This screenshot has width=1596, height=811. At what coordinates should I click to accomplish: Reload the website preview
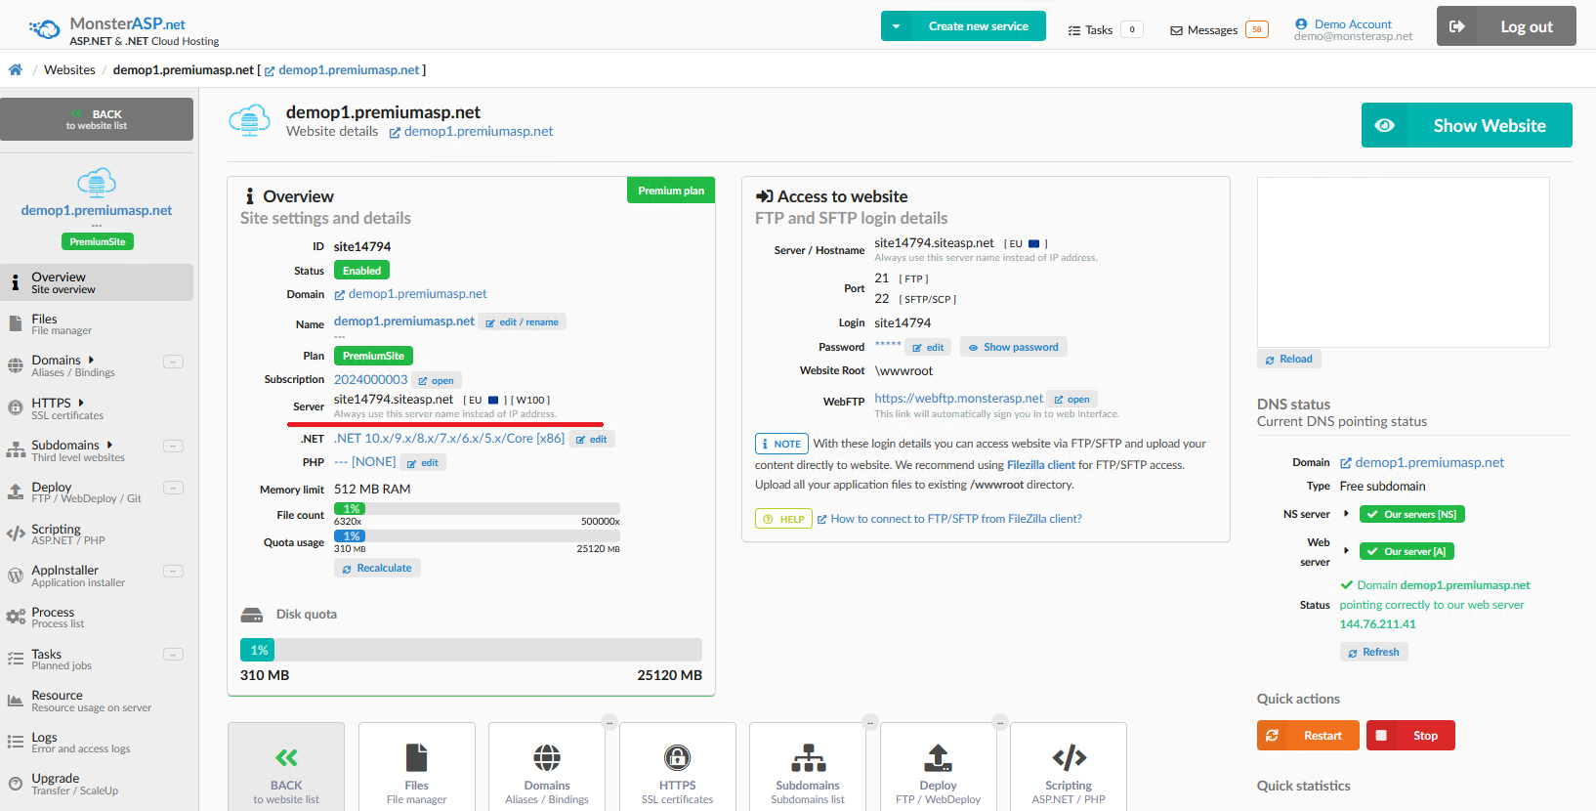(x=1289, y=359)
